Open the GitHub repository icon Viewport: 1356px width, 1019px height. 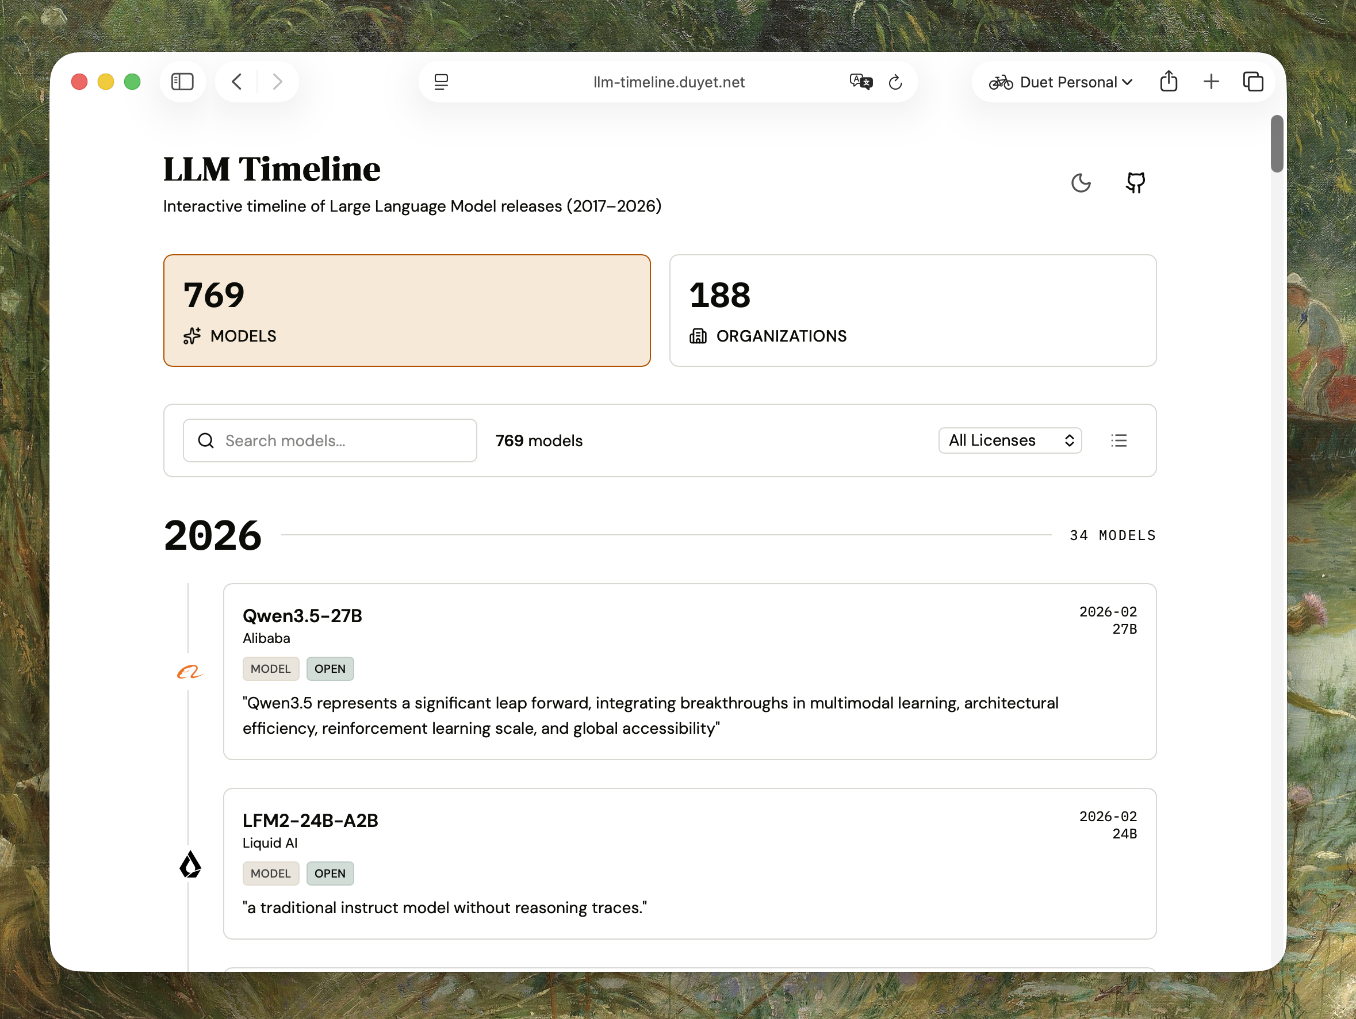[1135, 183]
